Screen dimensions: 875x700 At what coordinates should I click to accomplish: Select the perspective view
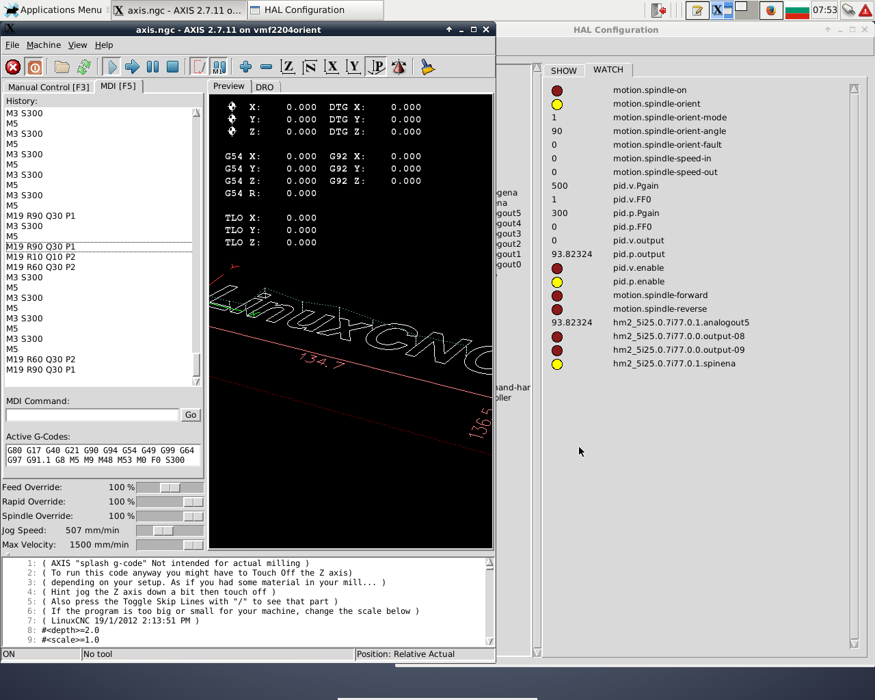pos(377,67)
